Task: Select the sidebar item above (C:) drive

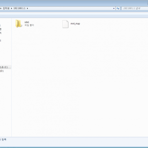Action: [x=0, y=40]
